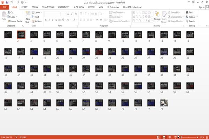Click the zoom in plus button
Viewport: 209px width, 139px height.
click(197, 137)
